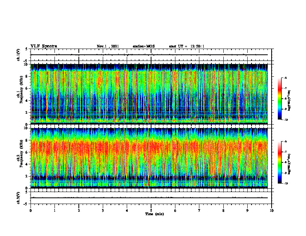Click the "5" volt tick beside ch.1(V)
The height and width of the screenshot is (236, 306).
(27, 49)
